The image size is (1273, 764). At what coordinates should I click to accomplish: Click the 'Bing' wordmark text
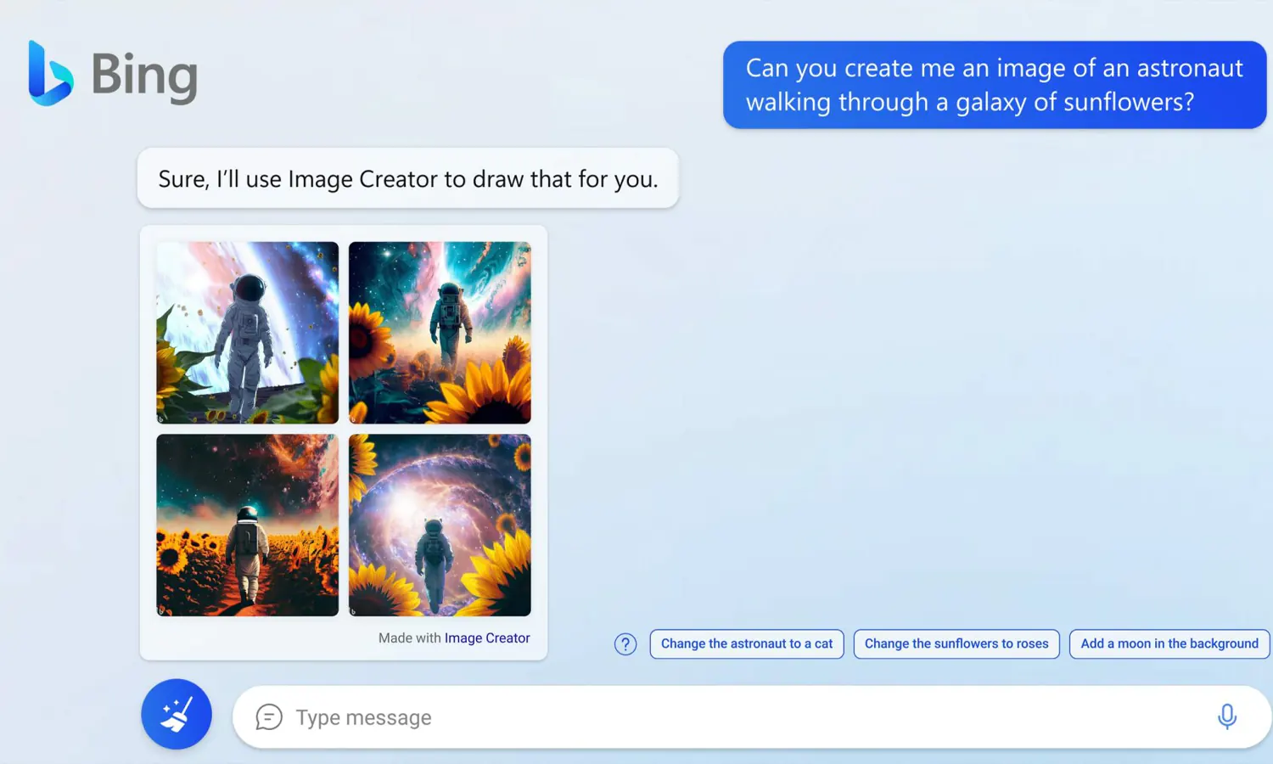(144, 76)
